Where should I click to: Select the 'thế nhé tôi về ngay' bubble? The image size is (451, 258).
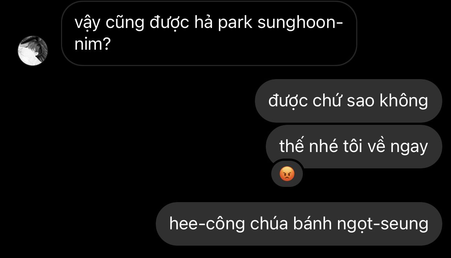pyautogui.click(x=354, y=147)
